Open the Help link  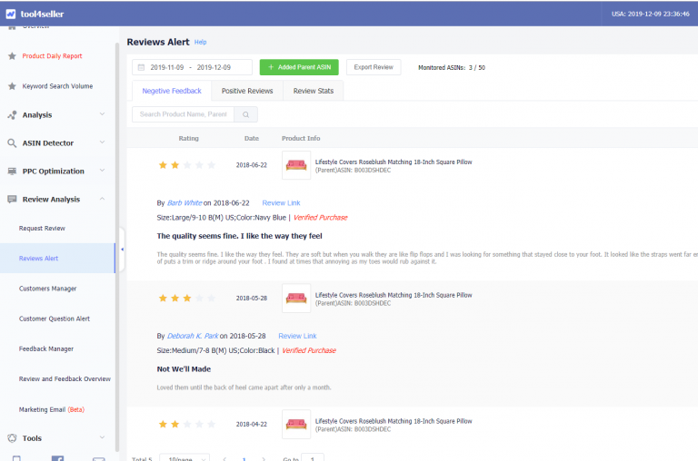(x=200, y=43)
